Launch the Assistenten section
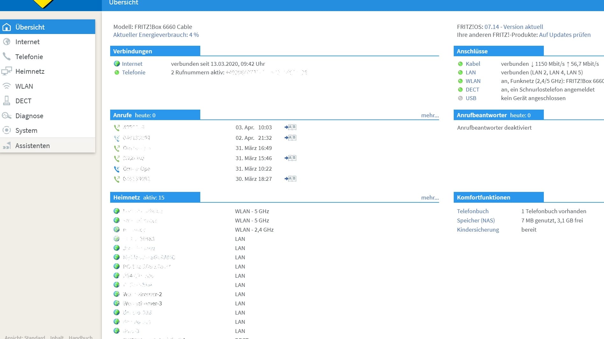Image resolution: width=604 pixels, height=339 pixels. coord(47,146)
